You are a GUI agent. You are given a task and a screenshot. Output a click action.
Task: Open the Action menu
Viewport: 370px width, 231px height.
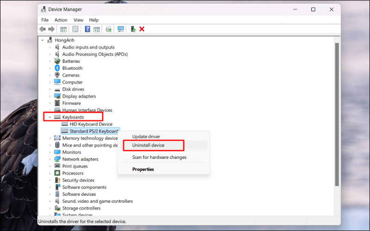coord(61,20)
